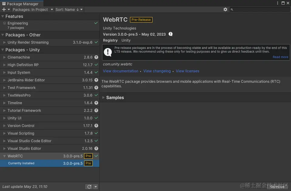Click Last update May 23, 11:10 status text
The width and height of the screenshot is (291, 191).
coord(25,186)
